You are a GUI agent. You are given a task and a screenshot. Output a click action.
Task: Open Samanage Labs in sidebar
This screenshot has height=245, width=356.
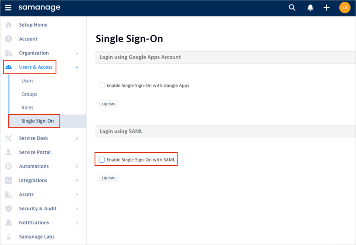(x=36, y=236)
